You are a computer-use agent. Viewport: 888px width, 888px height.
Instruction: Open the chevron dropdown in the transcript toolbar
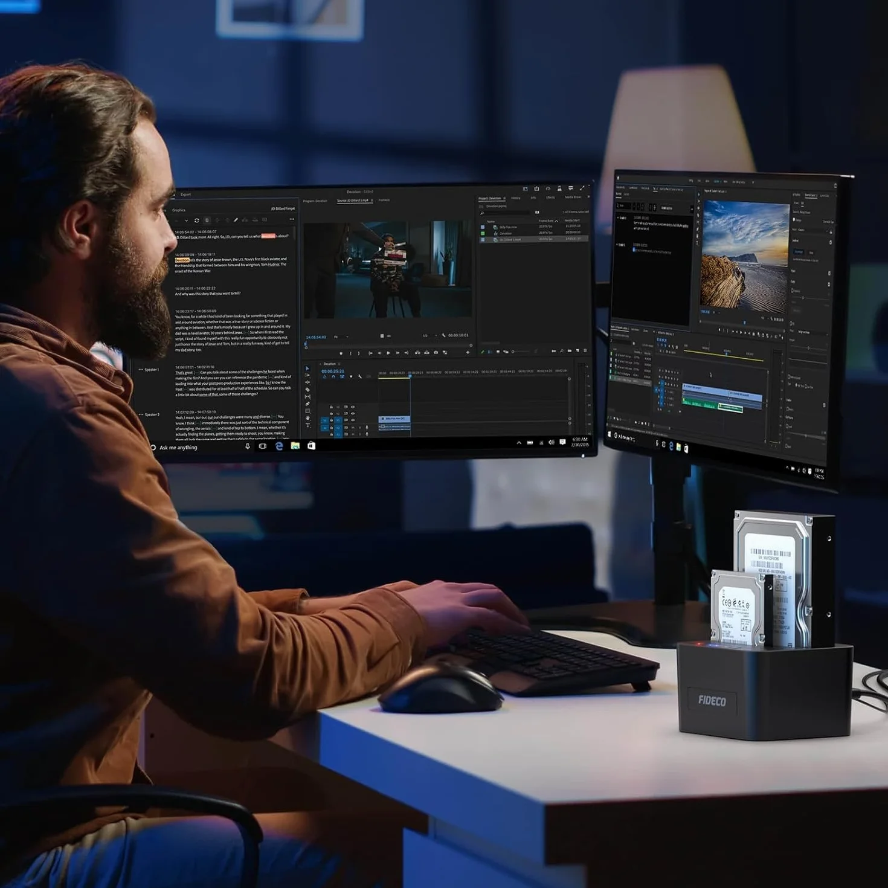pos(185,220)
